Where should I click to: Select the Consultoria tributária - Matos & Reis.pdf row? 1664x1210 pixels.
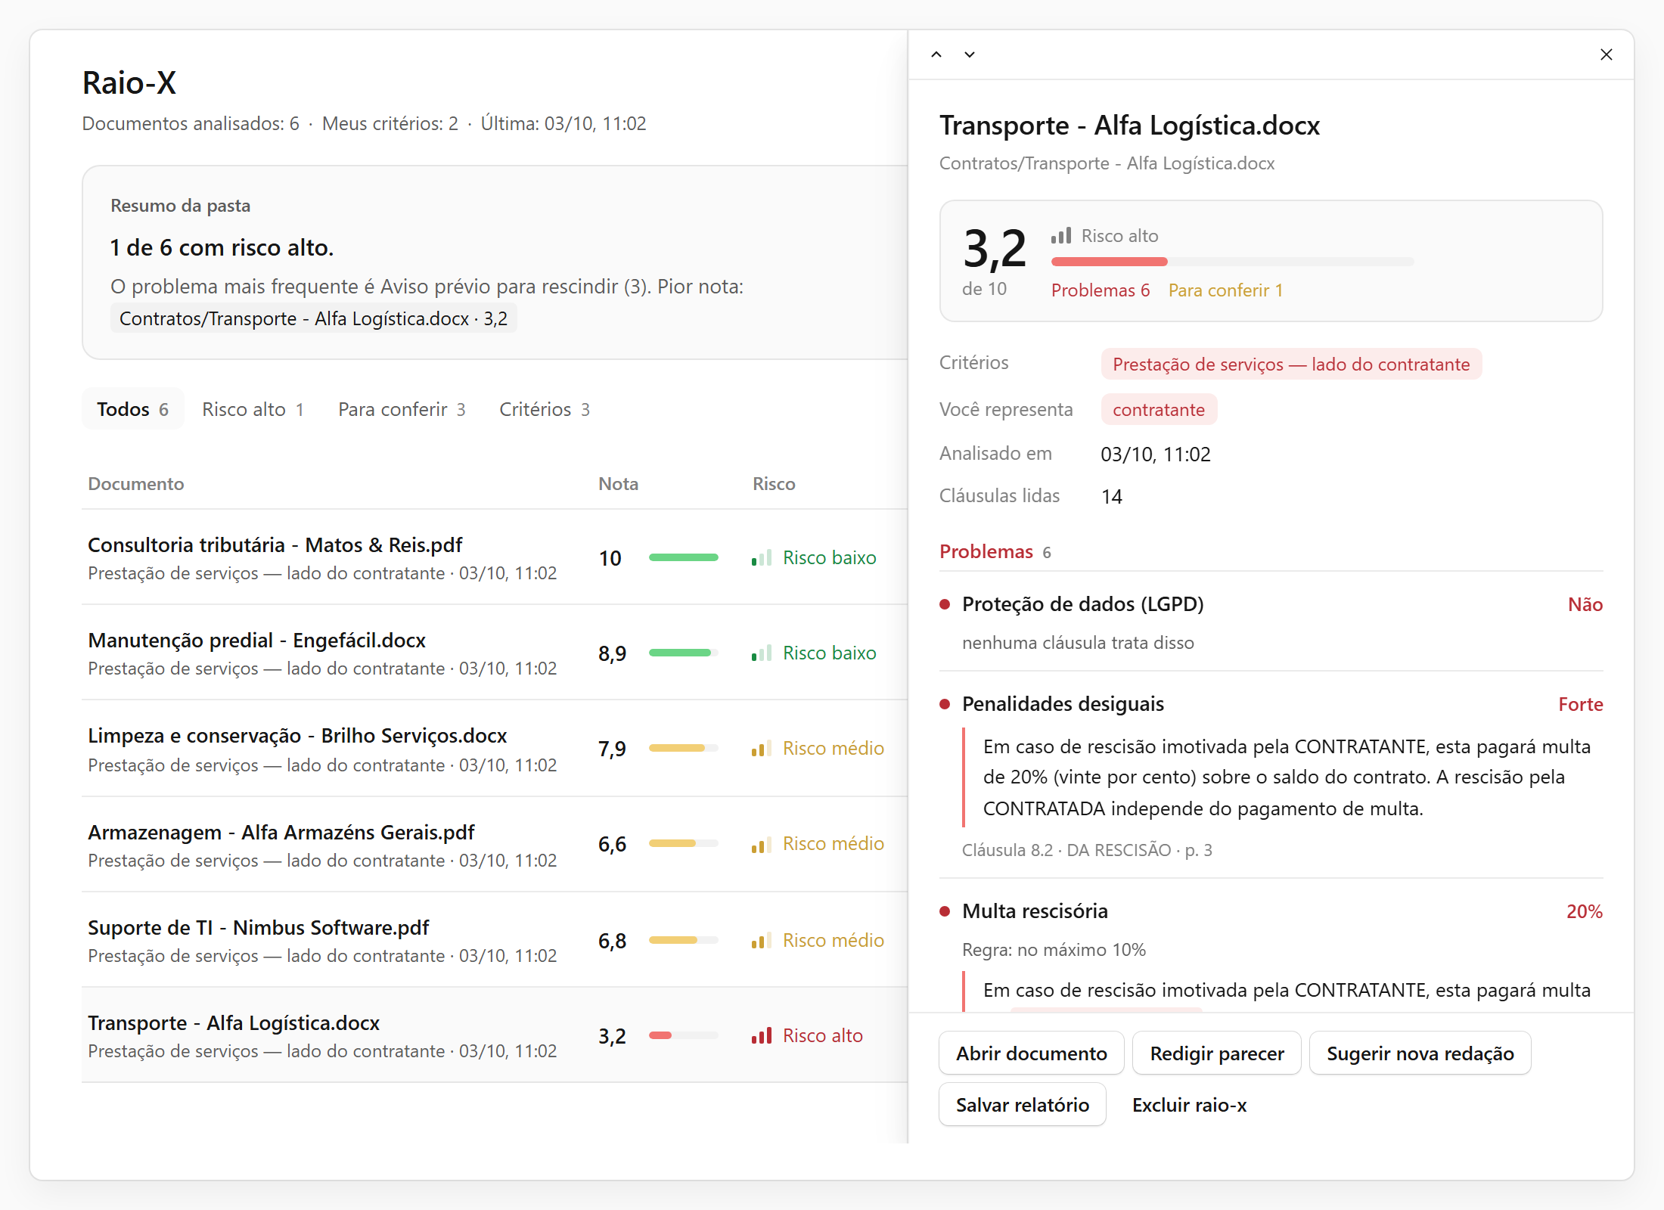coord(495,557)
